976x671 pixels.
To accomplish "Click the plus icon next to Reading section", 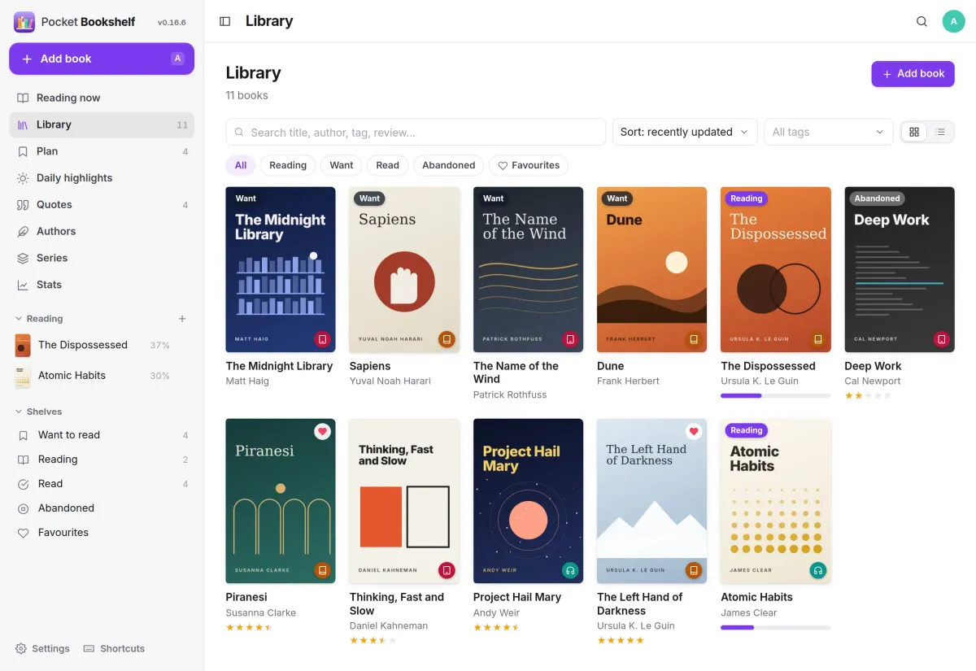I will (182, 319).
